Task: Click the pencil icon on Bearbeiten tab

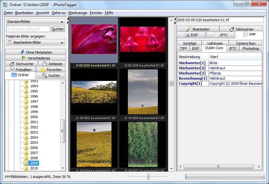Action: click(189, 29)
